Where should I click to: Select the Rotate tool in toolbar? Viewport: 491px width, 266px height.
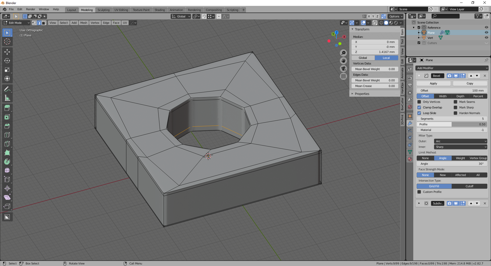7,61
